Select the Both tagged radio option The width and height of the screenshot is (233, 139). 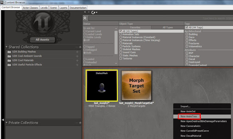point(85,53)
